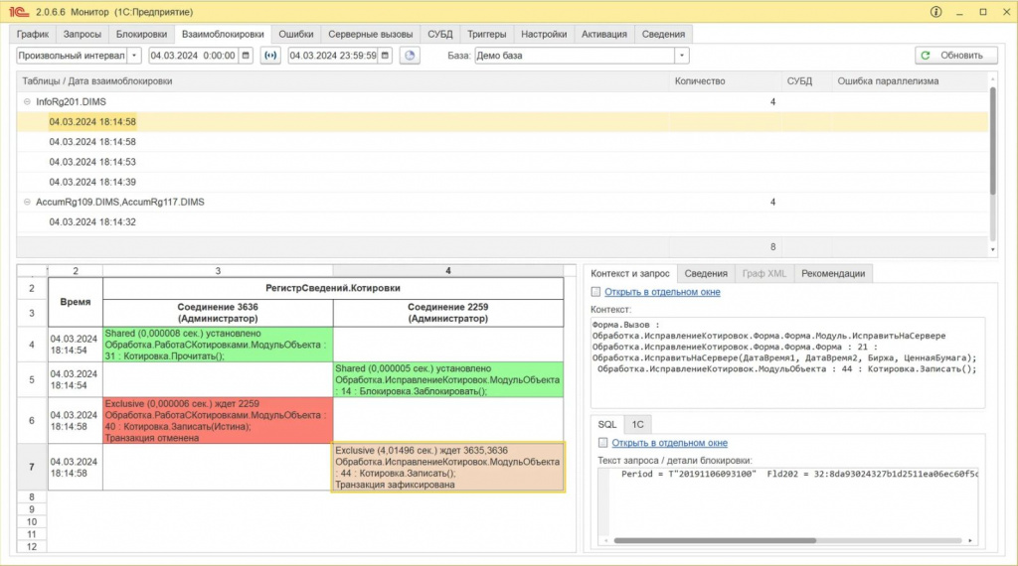Select the row 04.03.2024 18:14:32
Image resolution: width=1018 pixels, height=566 pixels.
502,222
